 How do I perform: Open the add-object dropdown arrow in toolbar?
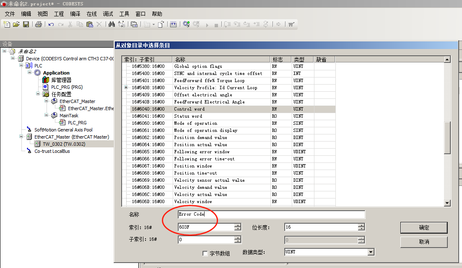point(153,25)
